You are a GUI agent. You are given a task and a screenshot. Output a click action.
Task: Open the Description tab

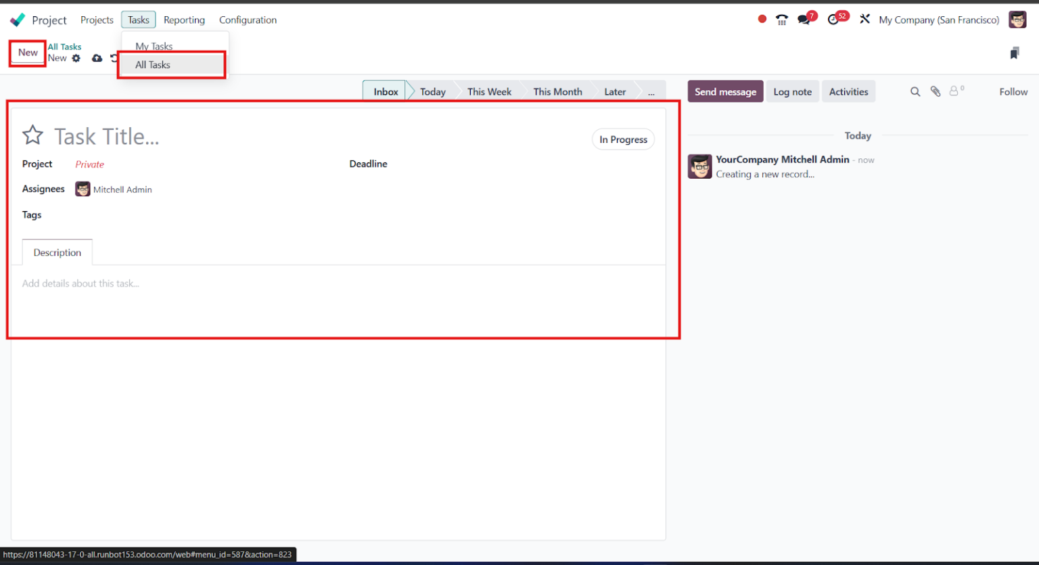[x=57, y=252]
